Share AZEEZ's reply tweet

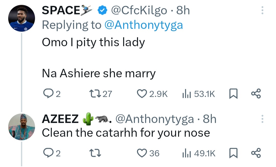[256, 153]
